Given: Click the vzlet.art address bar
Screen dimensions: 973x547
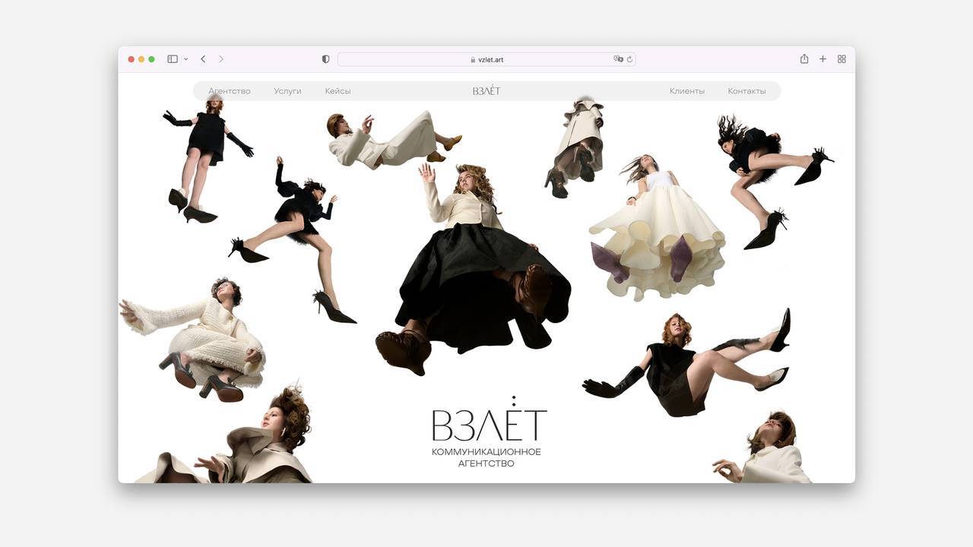Looking at the screenshot, I should click(x=486, y=59).
